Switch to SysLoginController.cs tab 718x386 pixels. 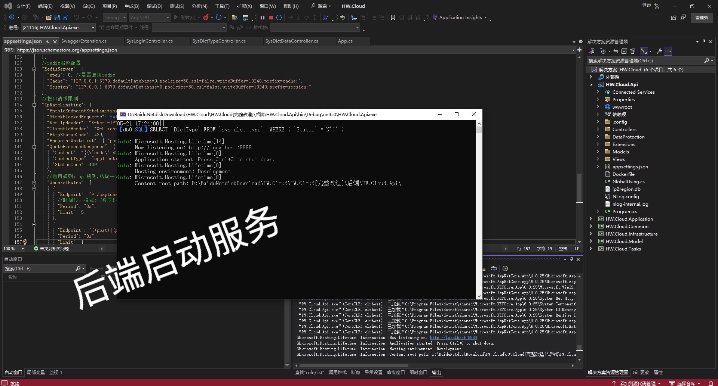point(150,41)
